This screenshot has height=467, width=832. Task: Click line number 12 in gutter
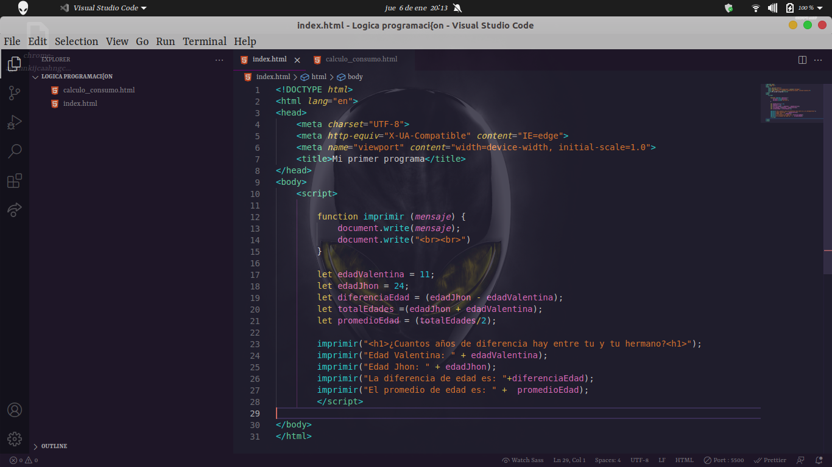tap(255, 217)
